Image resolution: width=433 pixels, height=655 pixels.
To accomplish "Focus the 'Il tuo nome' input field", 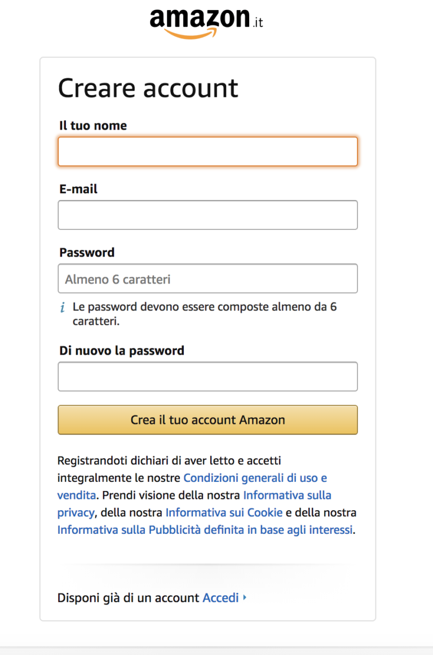I will [x=207, y=152].
